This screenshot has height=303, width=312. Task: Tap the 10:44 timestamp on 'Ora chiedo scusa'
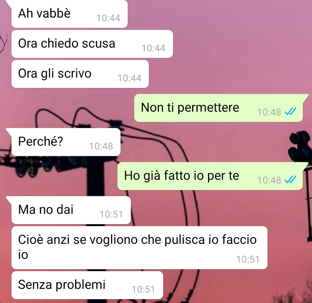coord(153,48)
